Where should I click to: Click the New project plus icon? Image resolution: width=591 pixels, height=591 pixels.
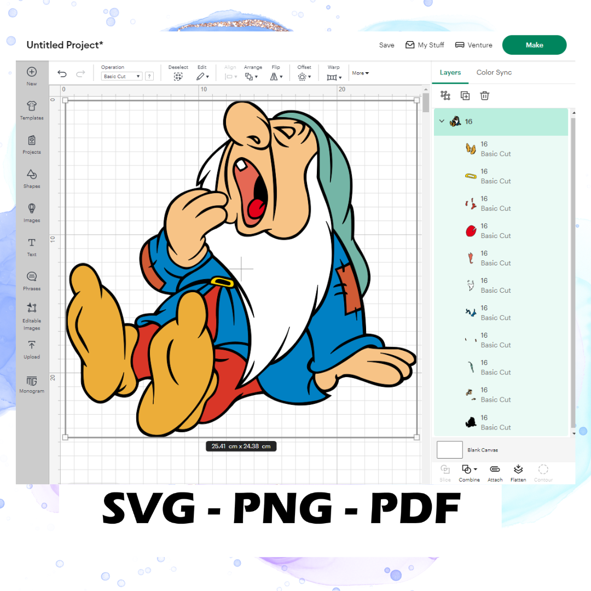click(32, 72)
